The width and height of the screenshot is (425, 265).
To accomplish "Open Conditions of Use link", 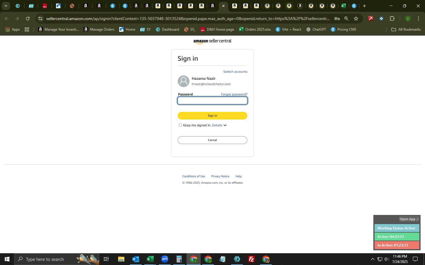I will point(194,176).
